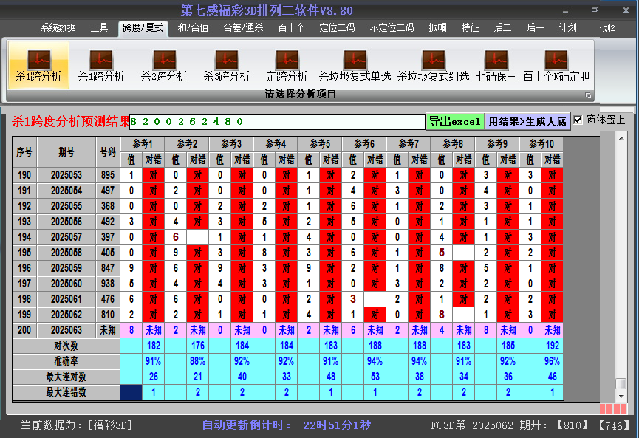
Task: Expand the ribbon group launcher corner icon
Action: tap(588, 95)
